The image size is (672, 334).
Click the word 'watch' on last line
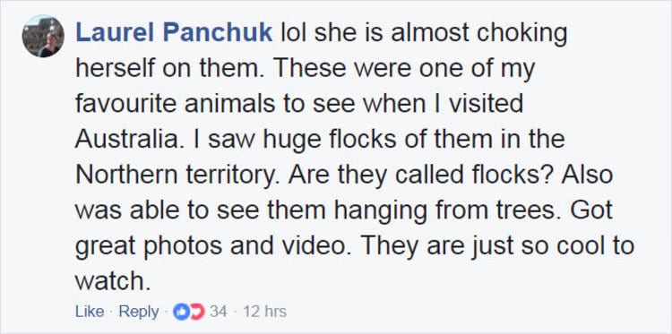click(x=110, y=281)
